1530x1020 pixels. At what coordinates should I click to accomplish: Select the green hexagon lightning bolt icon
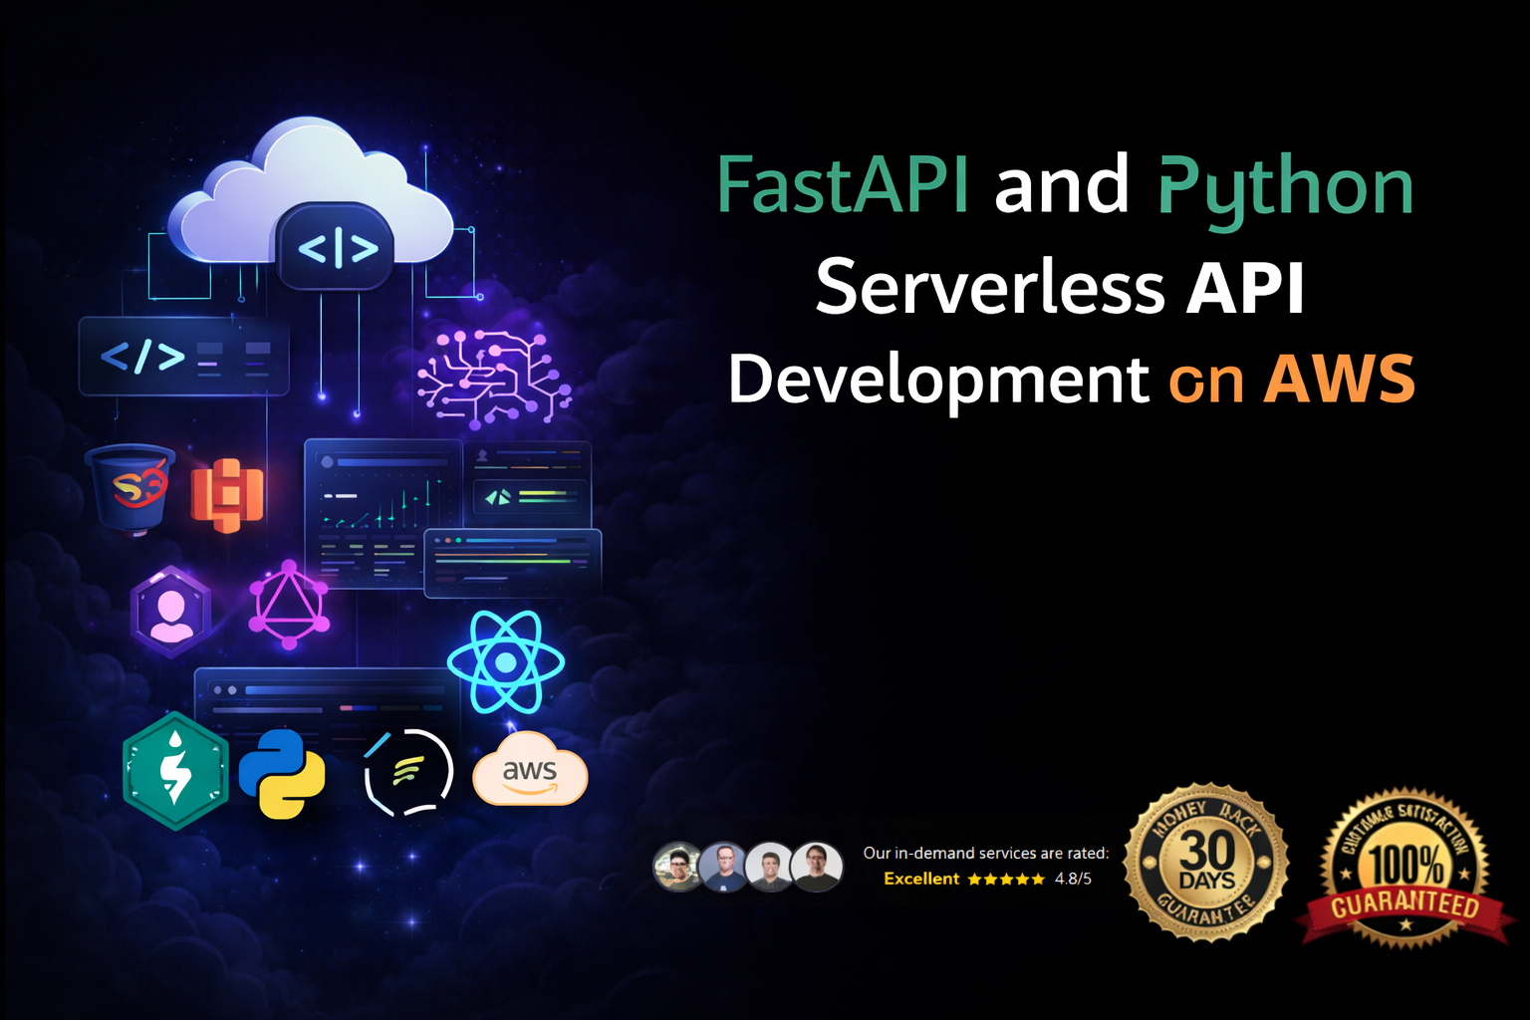(x=175, y=771)
